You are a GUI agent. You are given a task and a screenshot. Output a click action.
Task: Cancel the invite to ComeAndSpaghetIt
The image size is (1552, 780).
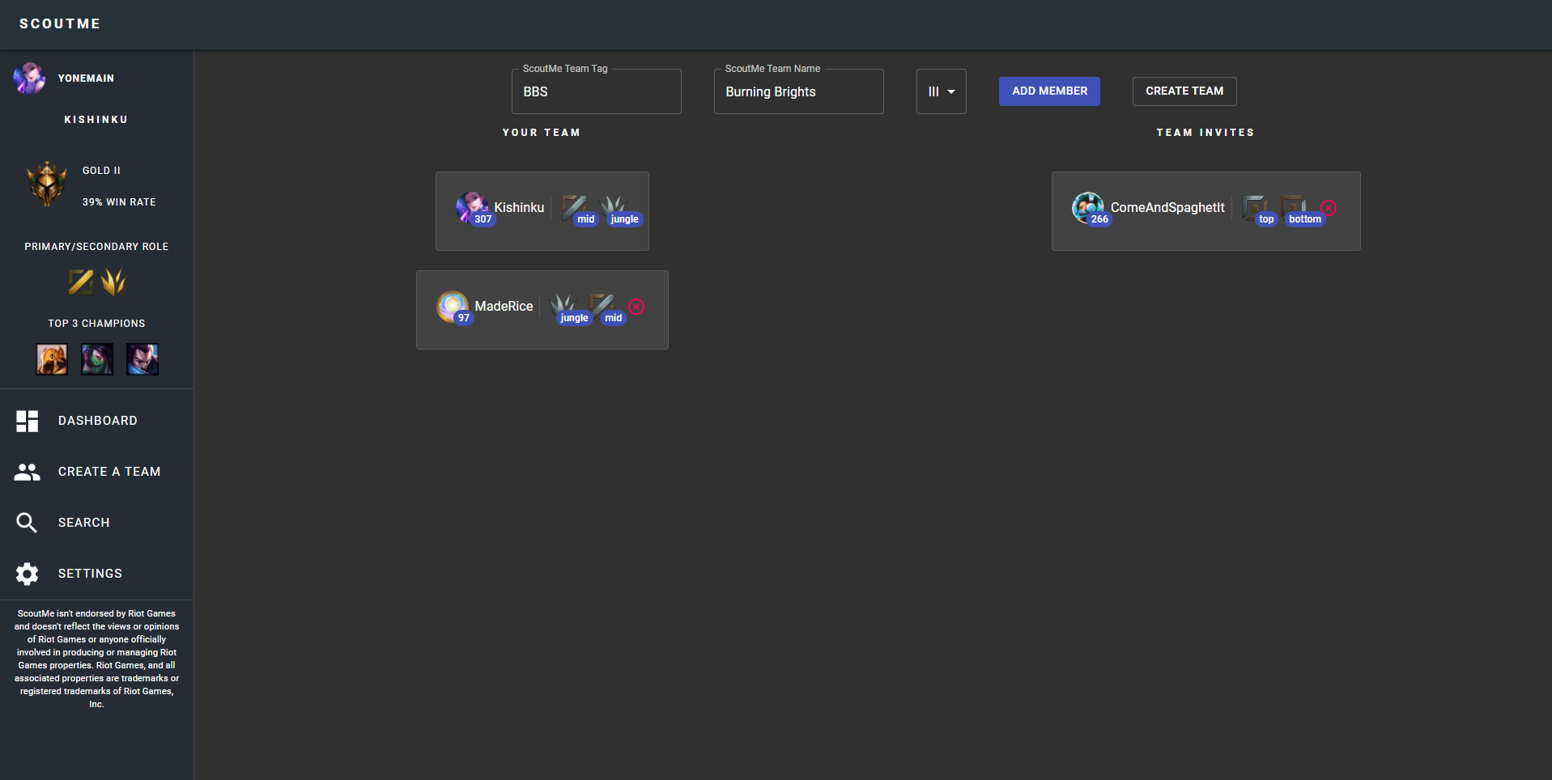tap(1329, 208)
